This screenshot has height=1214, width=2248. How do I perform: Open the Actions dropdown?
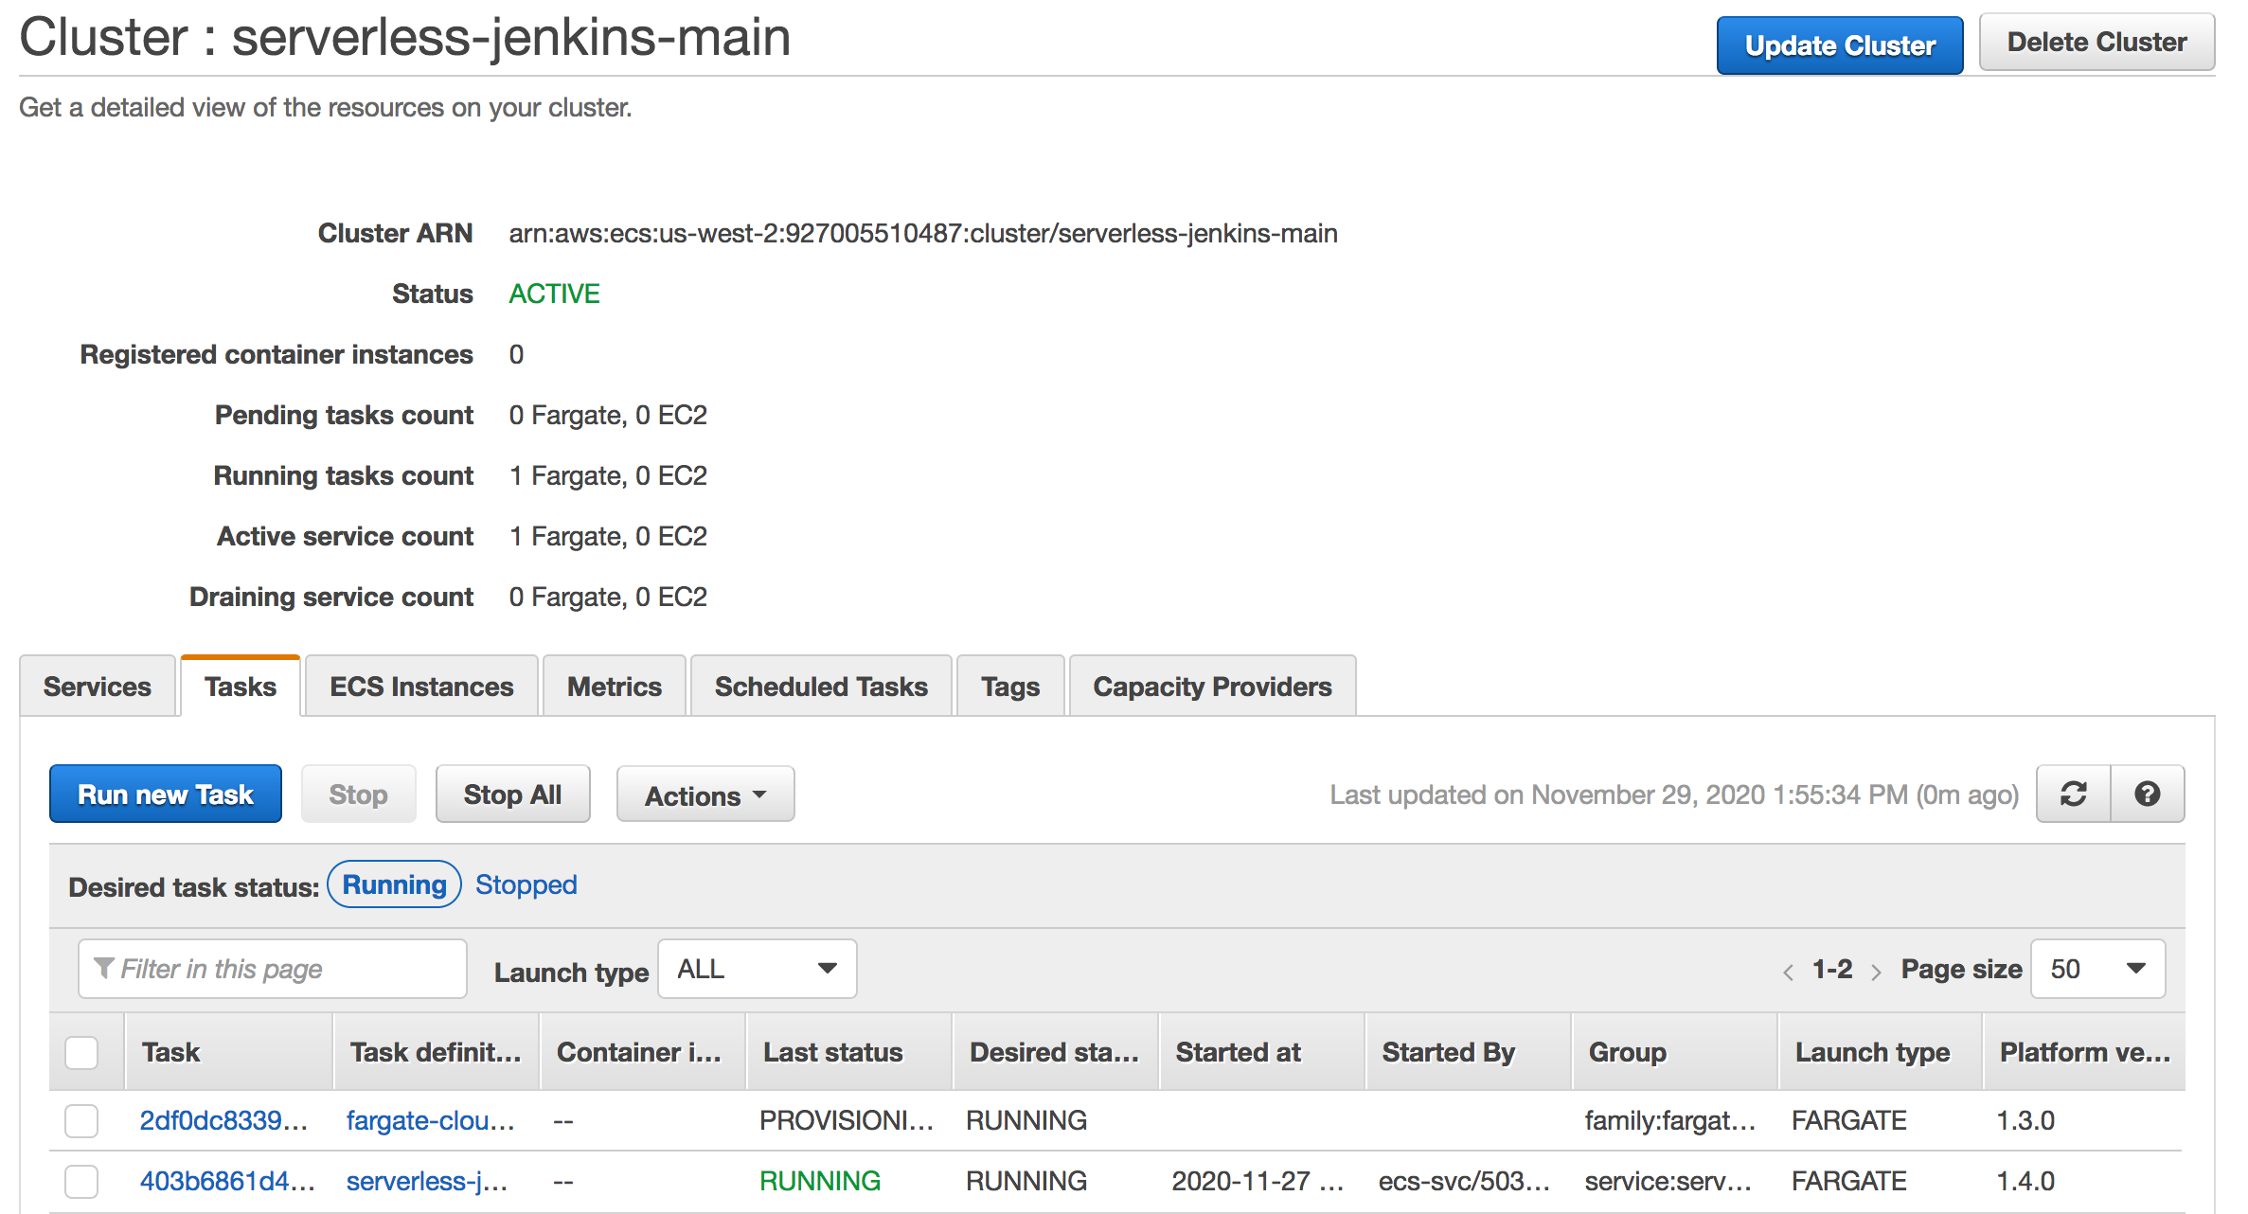coord(705,794)
